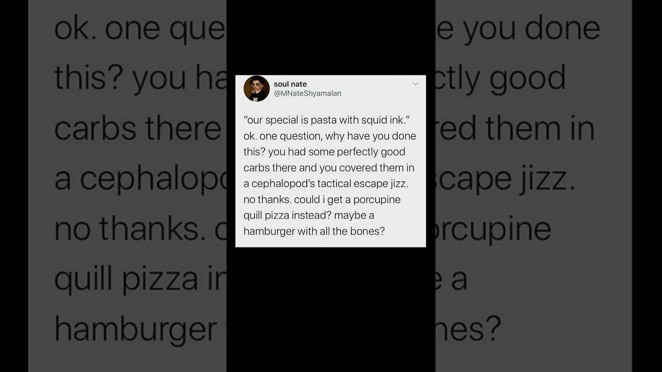Click the large background word 'hamburger'
Screen dimensions: 662x372
(x=136, y=329)
